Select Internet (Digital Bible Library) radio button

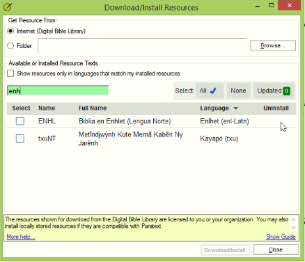pyautogui.click(x=11, y=31)
